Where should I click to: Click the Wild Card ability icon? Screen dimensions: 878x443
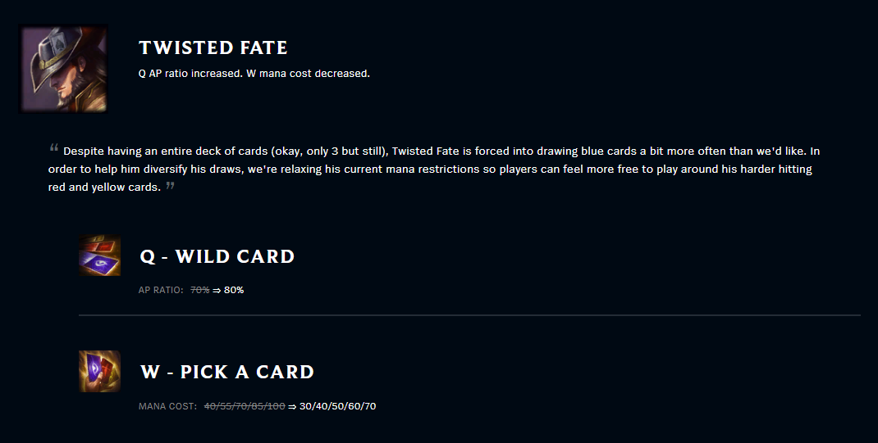pyautogui.click(x=99, y=255)
